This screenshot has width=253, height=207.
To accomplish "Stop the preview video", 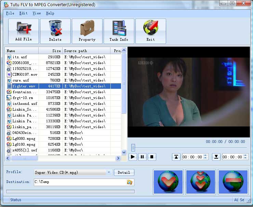I will point(152,157).
